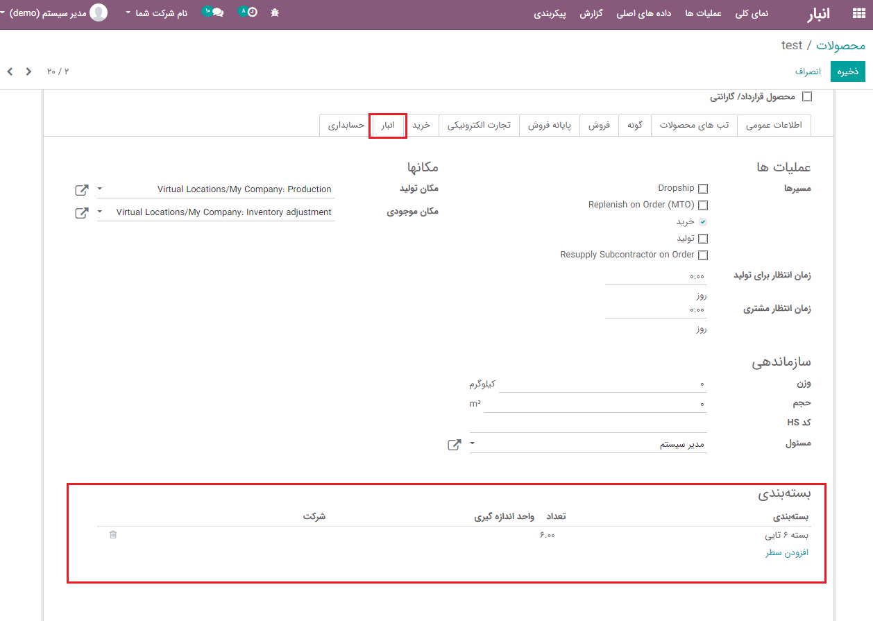Image resolution: width=873 pixels, height=621 pixels.
Task: Check Replenish on Order (MTO)
Action: click(x=703, y=205)
